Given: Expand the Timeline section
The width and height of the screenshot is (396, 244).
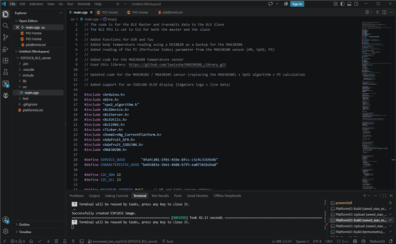Looking at the screenshot, I should [x=25, y=232].
